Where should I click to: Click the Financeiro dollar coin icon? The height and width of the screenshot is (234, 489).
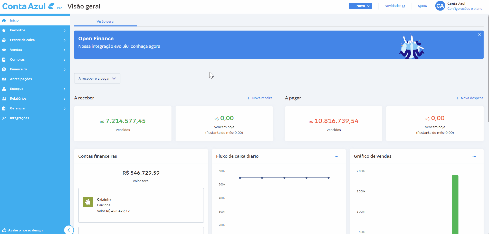click(x=4, y=69)
